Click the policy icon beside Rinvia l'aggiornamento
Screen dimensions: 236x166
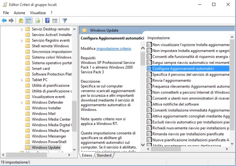click(x=149, y=80)
